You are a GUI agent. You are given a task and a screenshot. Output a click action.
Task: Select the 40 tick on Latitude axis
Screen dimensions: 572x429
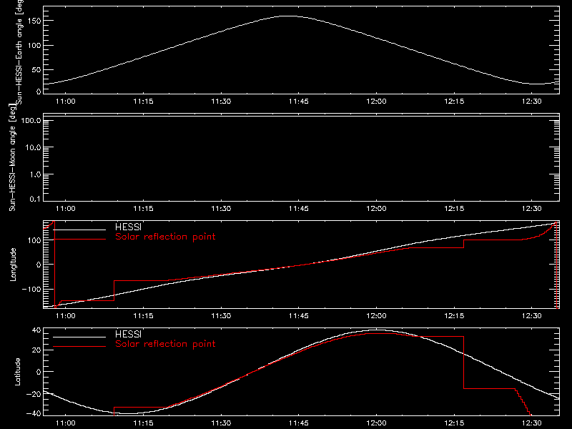point(36,330)
